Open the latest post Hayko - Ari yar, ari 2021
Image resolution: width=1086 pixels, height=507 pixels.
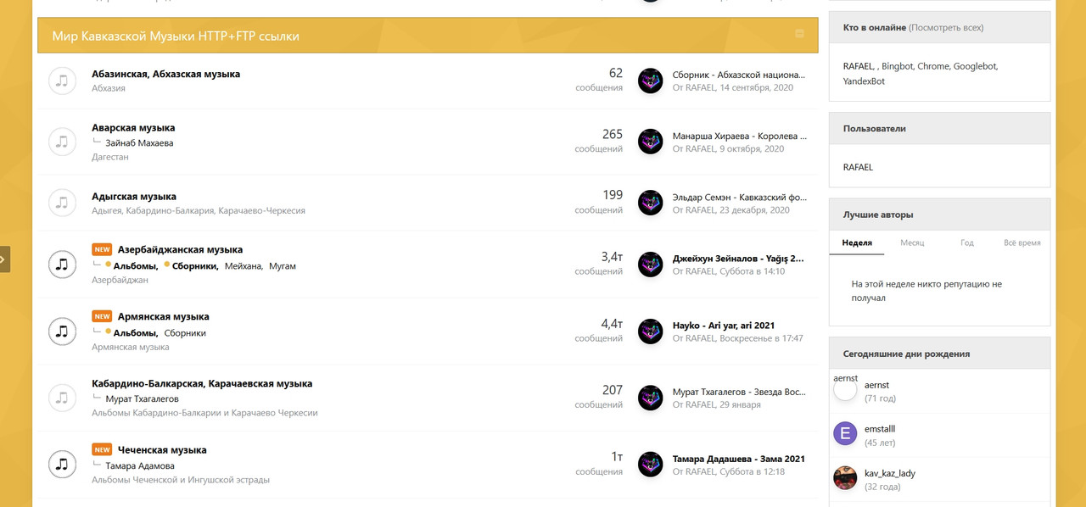coord(724,325)
